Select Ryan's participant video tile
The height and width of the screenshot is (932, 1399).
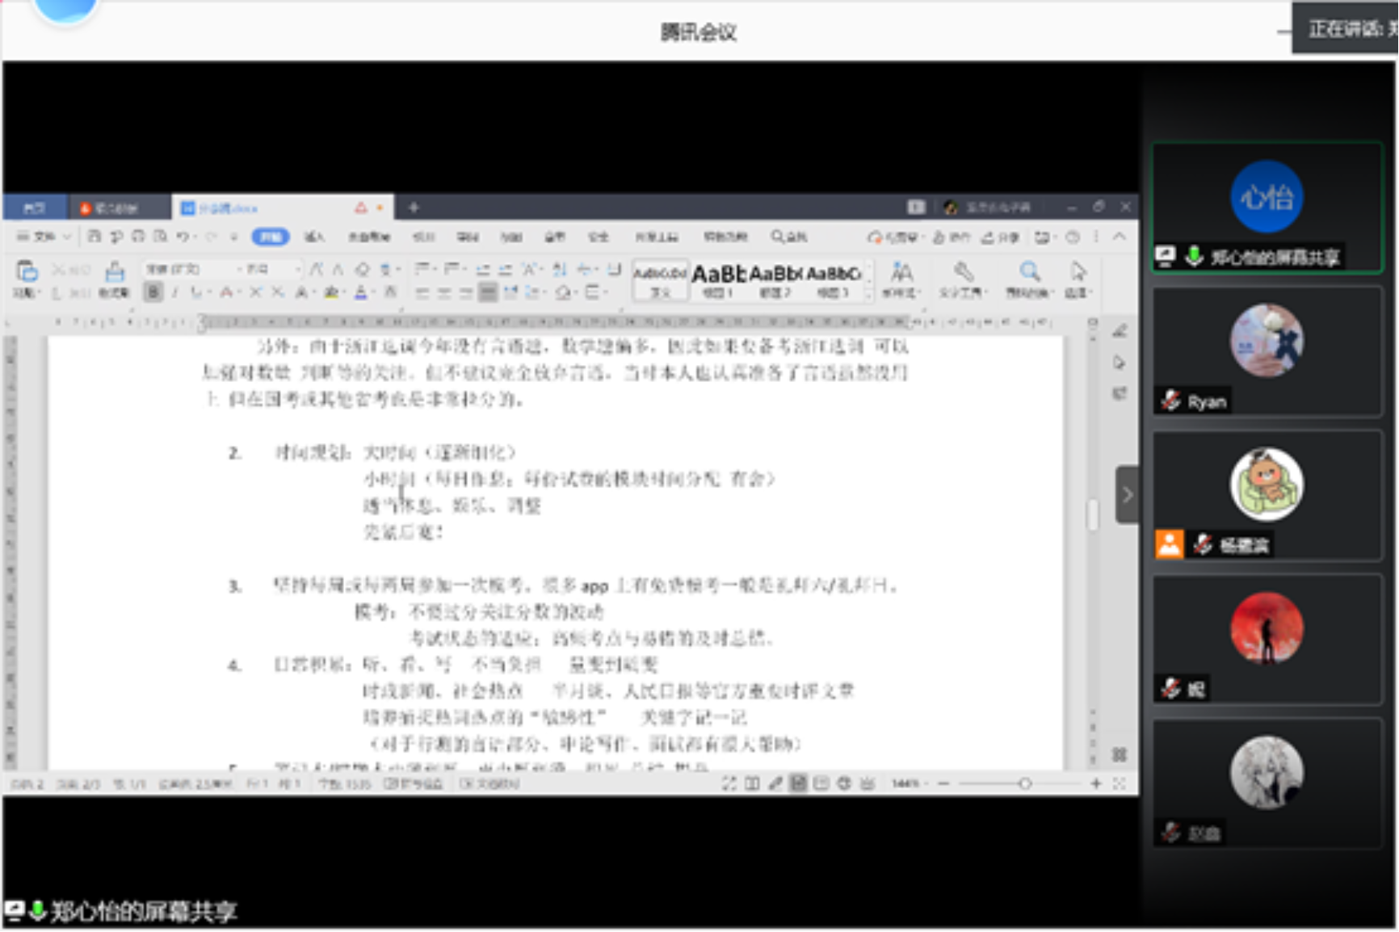[1266, 351]
